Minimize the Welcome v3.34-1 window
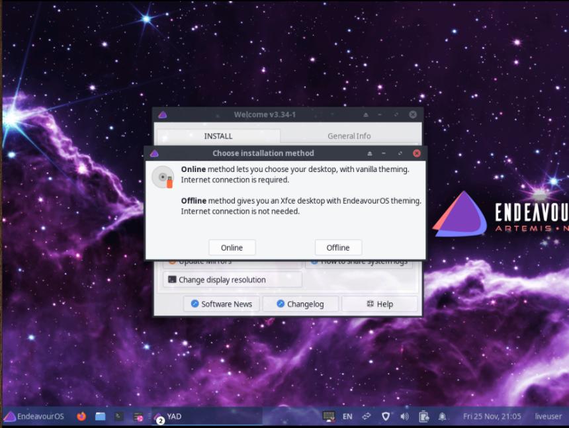569x428 pixels. click(380, 114)
